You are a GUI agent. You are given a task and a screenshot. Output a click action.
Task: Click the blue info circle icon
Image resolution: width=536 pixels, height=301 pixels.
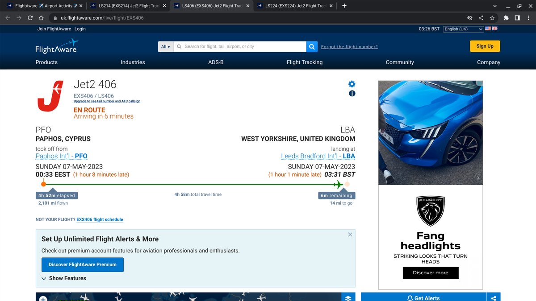[352, 93]
